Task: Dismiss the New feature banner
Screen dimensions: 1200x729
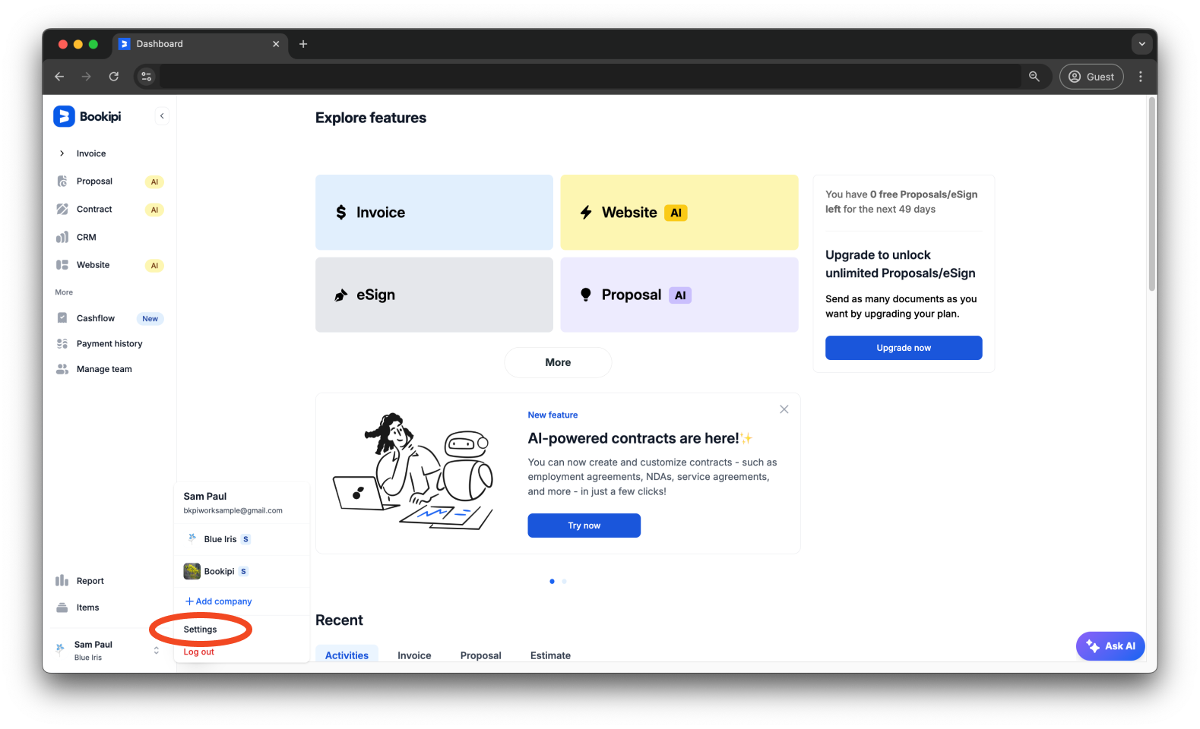Action: 784,409
